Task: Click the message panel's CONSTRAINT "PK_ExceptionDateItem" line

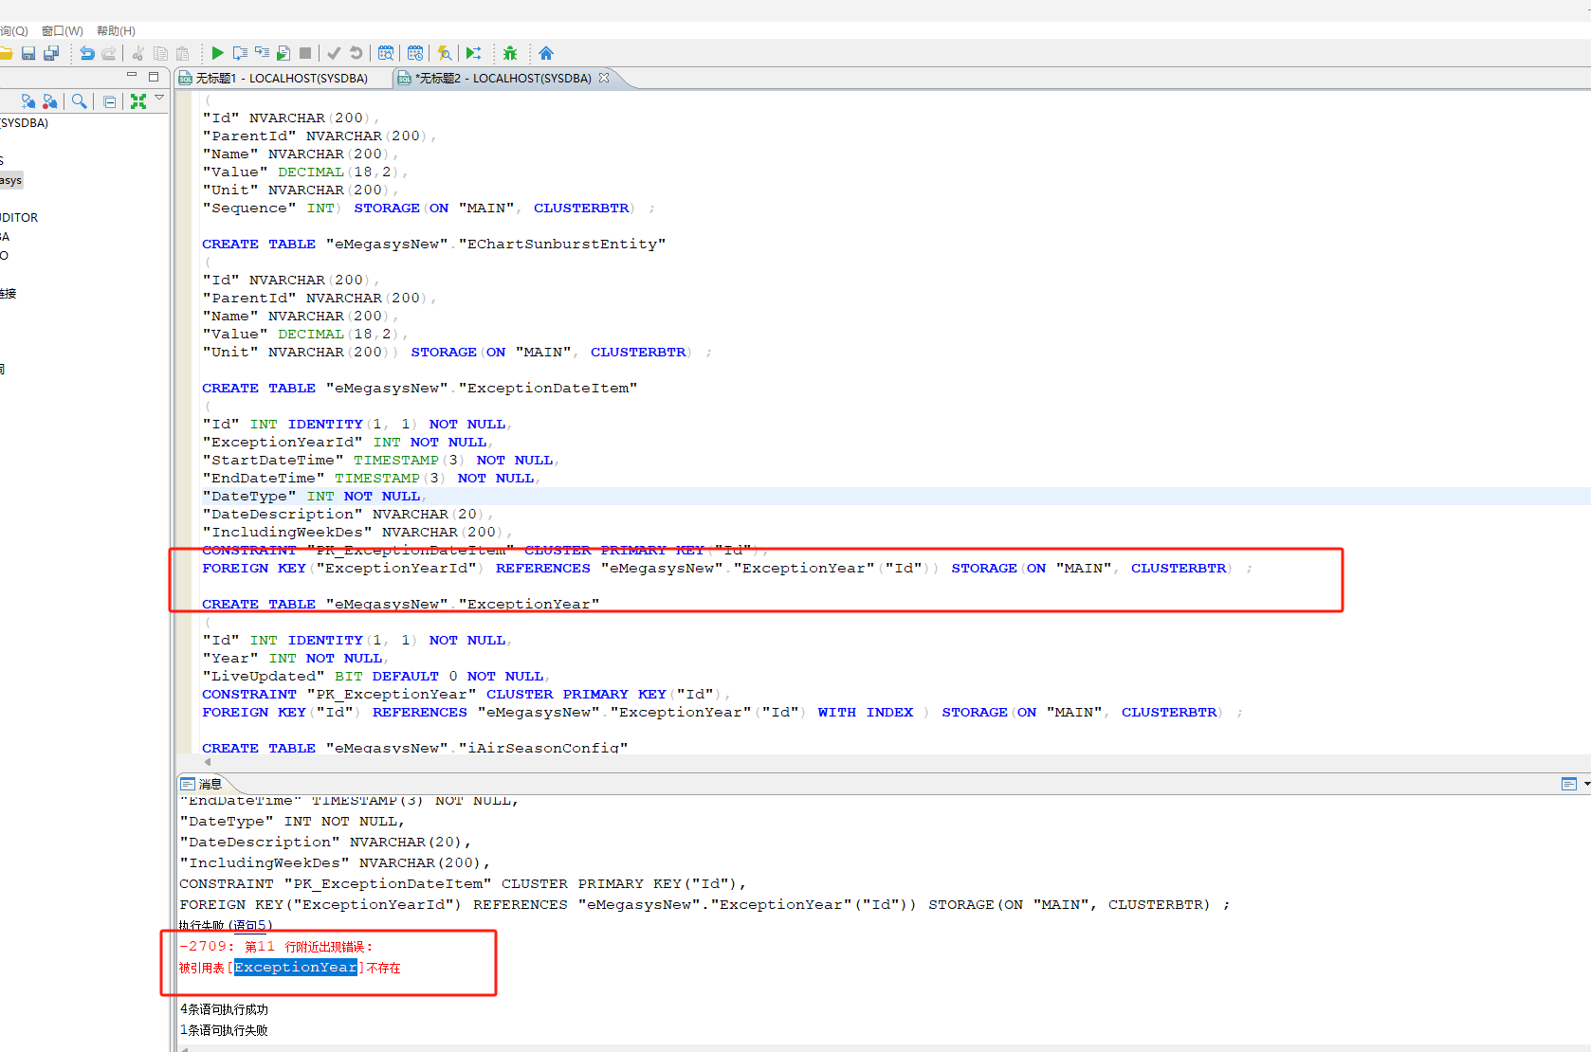Action: pyautogui.click(x=463, y=883)
